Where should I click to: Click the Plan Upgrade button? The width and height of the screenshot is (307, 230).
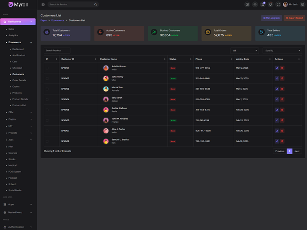pyautogui.click(x=271, y=18)
